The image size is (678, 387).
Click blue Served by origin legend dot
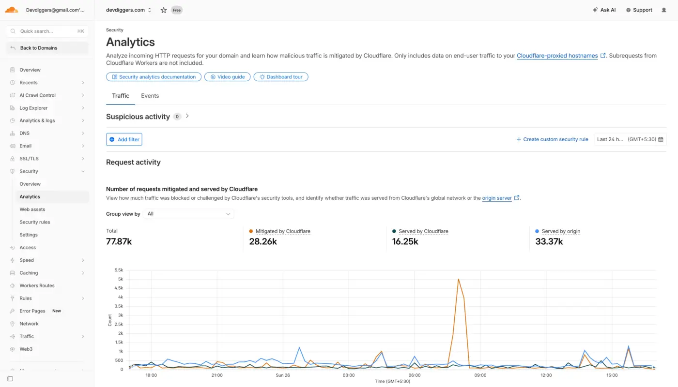537,231
